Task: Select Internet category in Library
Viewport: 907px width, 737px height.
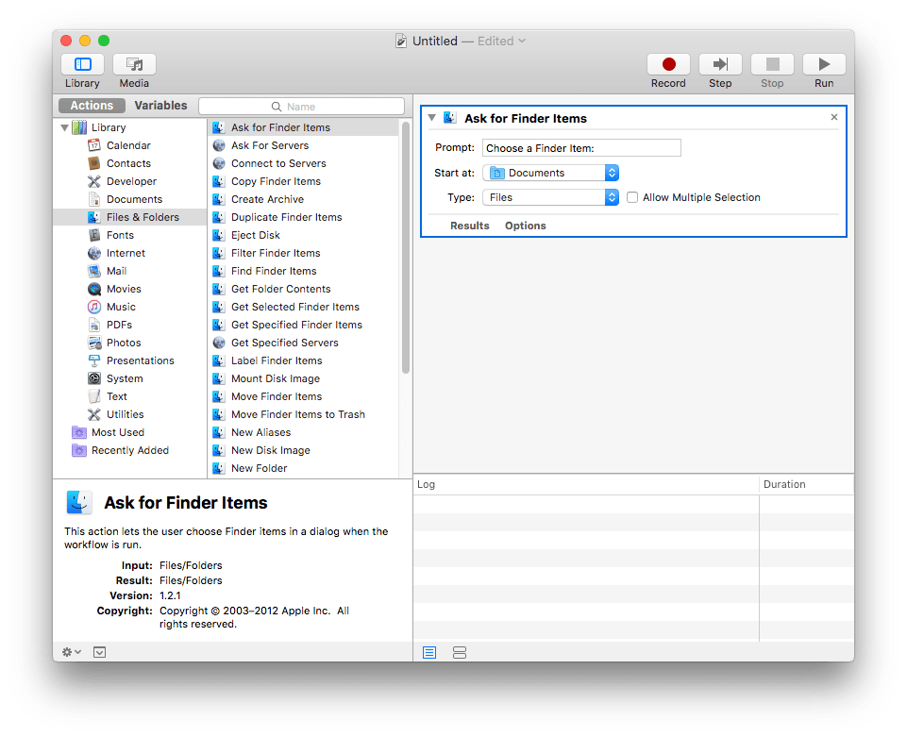Action: click(x=126, y=253)
